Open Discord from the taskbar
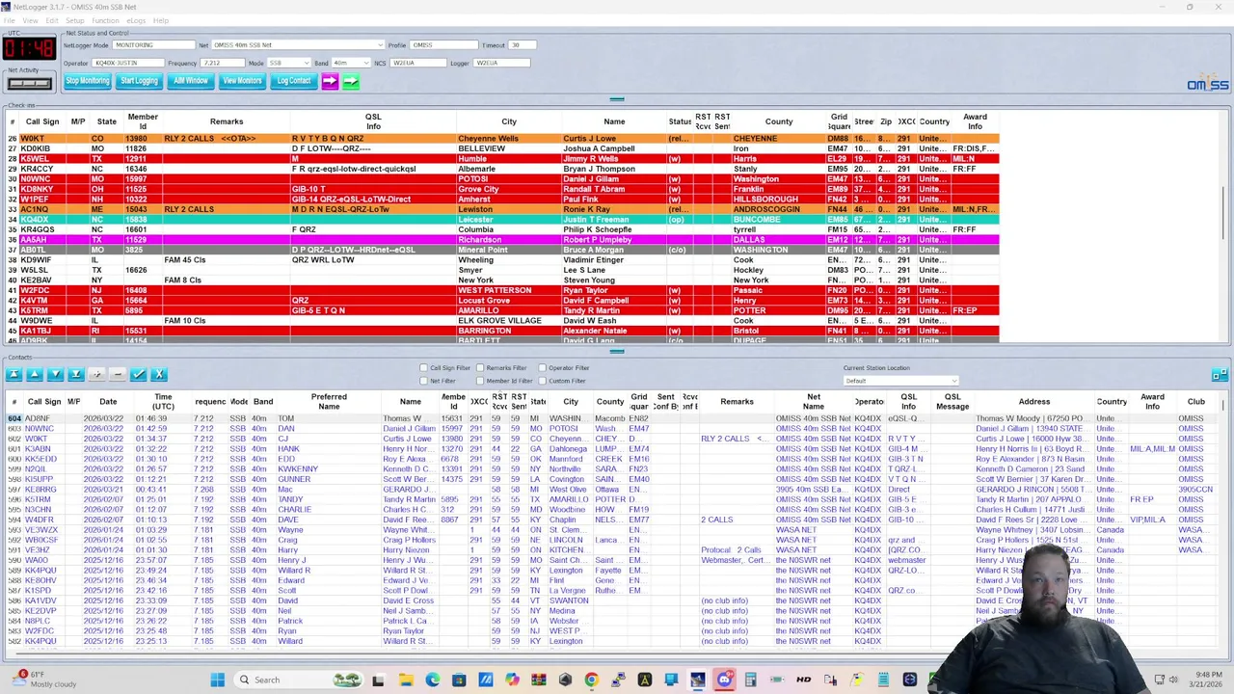This screenshot has height=694, width=1234. pyautogui.click(x=724, y=680)
